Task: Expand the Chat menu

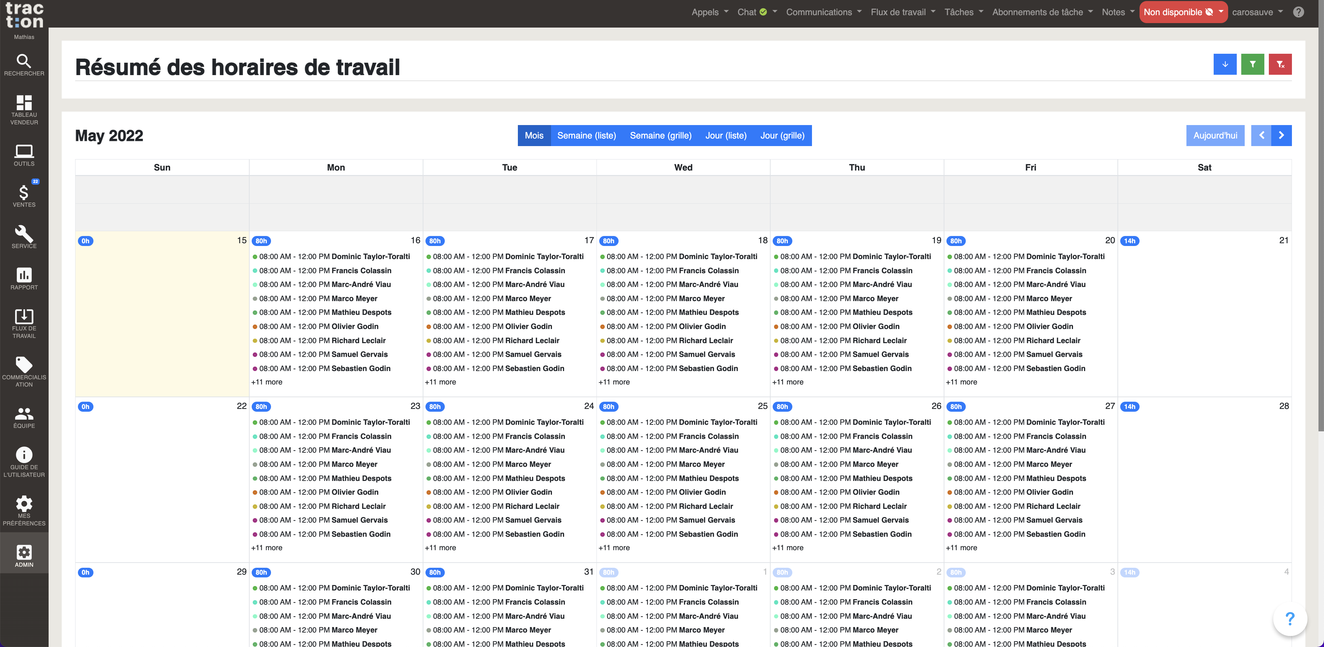Action: [x=757, y=12]
